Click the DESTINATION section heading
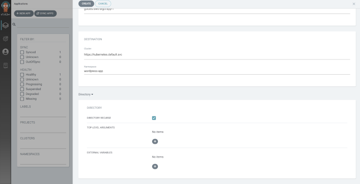The image size is (360, 184). (93, 39)
